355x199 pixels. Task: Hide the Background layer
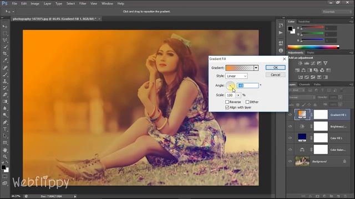290,161
